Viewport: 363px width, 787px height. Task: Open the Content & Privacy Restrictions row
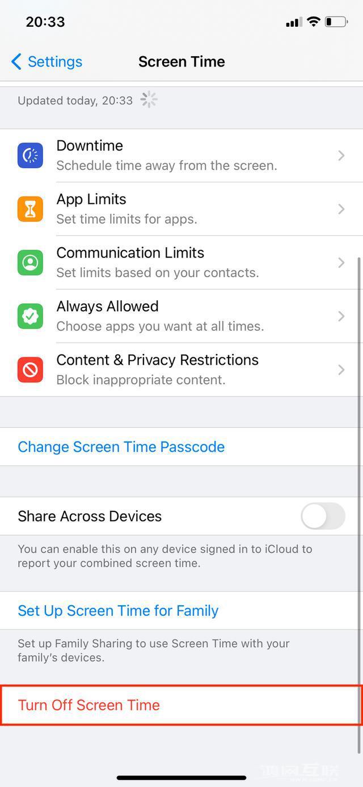[181, 370]
